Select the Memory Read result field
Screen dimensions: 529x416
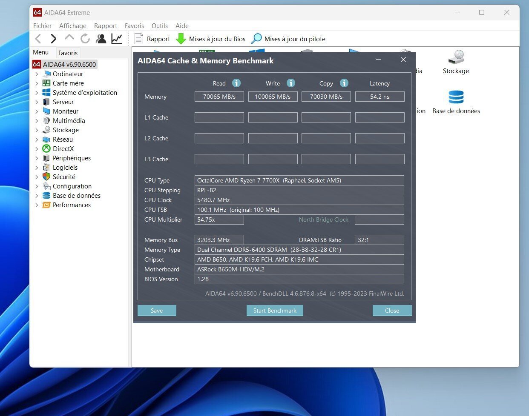click(219, 97)
